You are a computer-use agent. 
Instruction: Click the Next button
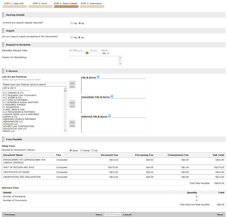[220, 214]
